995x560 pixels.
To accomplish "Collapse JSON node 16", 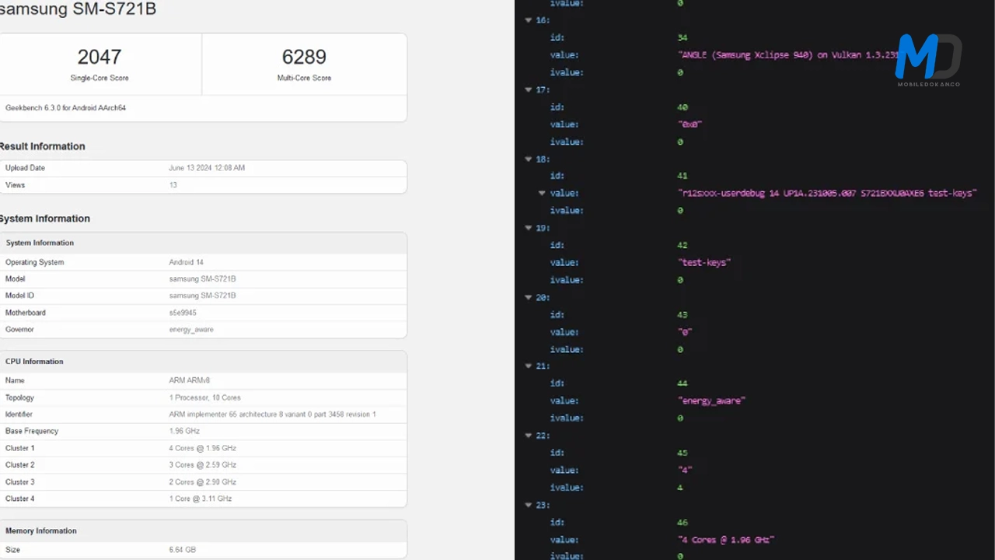I will [x=529, y=20].
